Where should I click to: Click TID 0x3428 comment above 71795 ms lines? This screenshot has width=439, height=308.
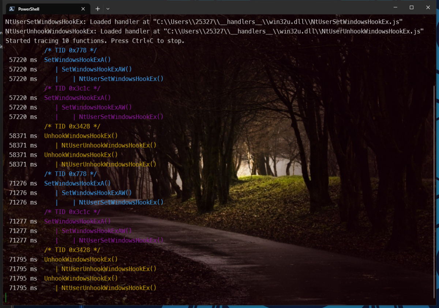click(x=72, y=250)
